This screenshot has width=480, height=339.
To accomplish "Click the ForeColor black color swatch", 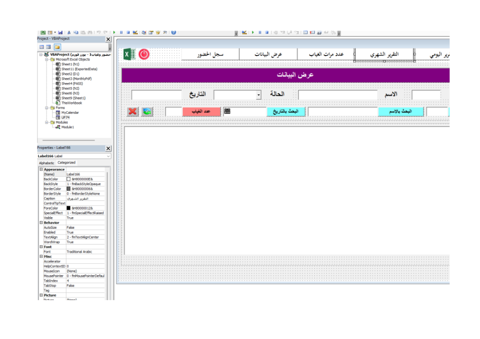I will pos(69,208).
